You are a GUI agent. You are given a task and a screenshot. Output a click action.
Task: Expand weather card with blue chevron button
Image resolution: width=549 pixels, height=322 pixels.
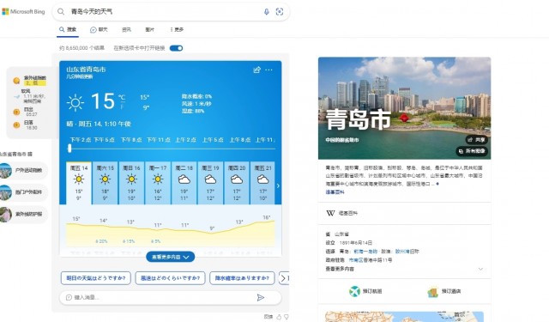click(171, 257)
